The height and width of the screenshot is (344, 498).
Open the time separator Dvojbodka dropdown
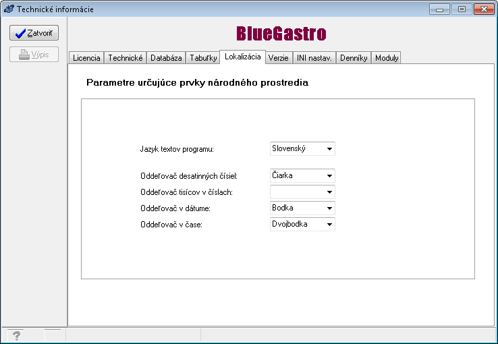click(302, 225)
